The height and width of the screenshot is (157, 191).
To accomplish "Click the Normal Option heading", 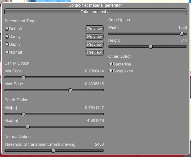I will 17,137.
